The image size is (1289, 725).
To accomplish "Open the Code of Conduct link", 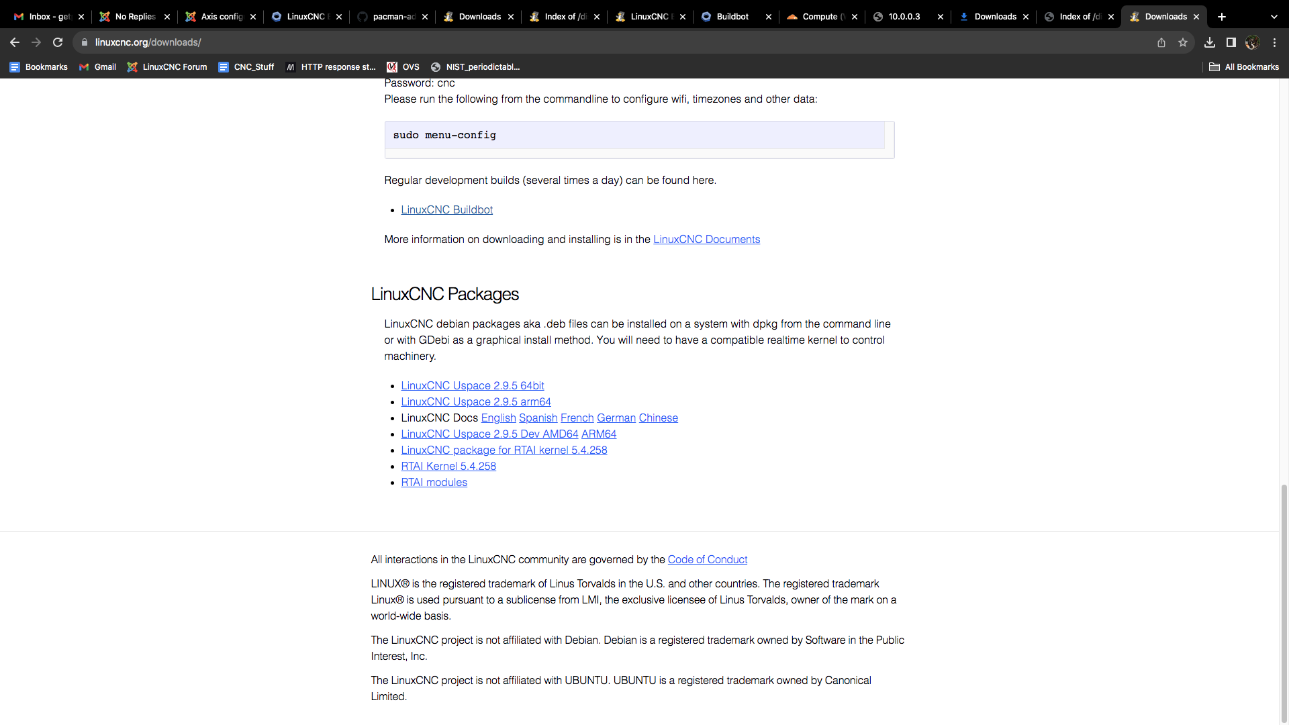I will click(707, 559).
